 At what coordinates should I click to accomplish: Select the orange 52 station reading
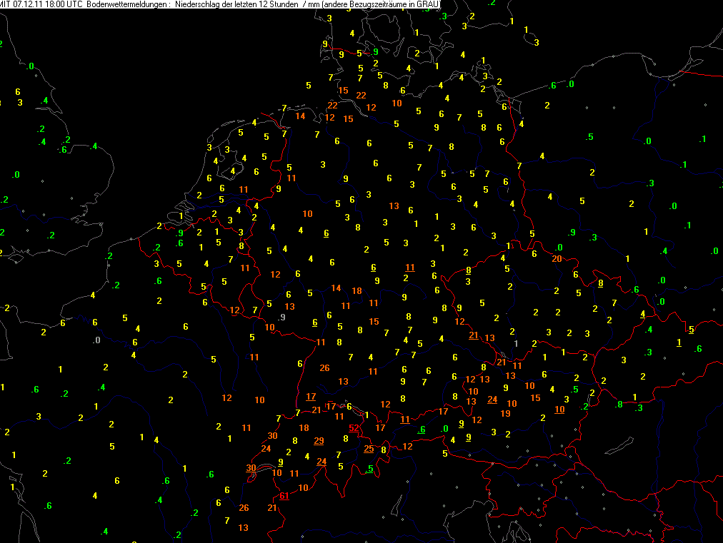tap(354, 427)
